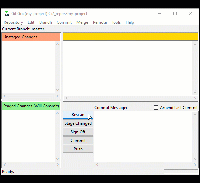The image size is (200, 183).
Task: Click the Git Gui app icon in title bar
Action: [x=7, y=14]
